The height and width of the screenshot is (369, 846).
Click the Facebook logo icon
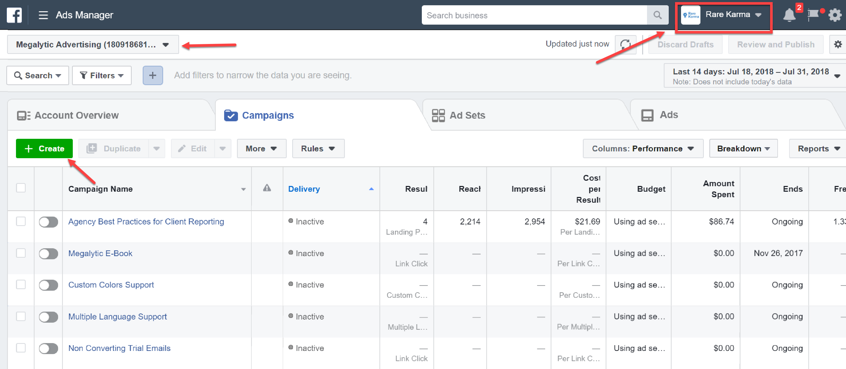click(14, 15)
